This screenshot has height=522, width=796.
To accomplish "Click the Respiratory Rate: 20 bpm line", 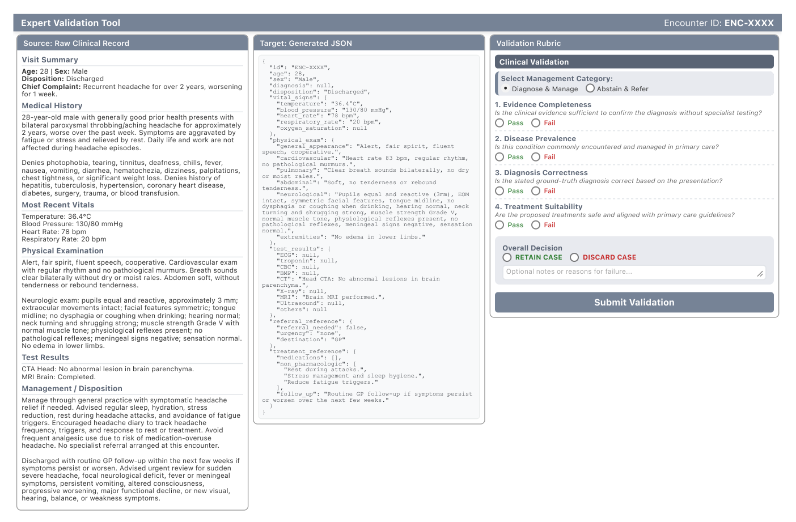I will (x=64, y=239).
